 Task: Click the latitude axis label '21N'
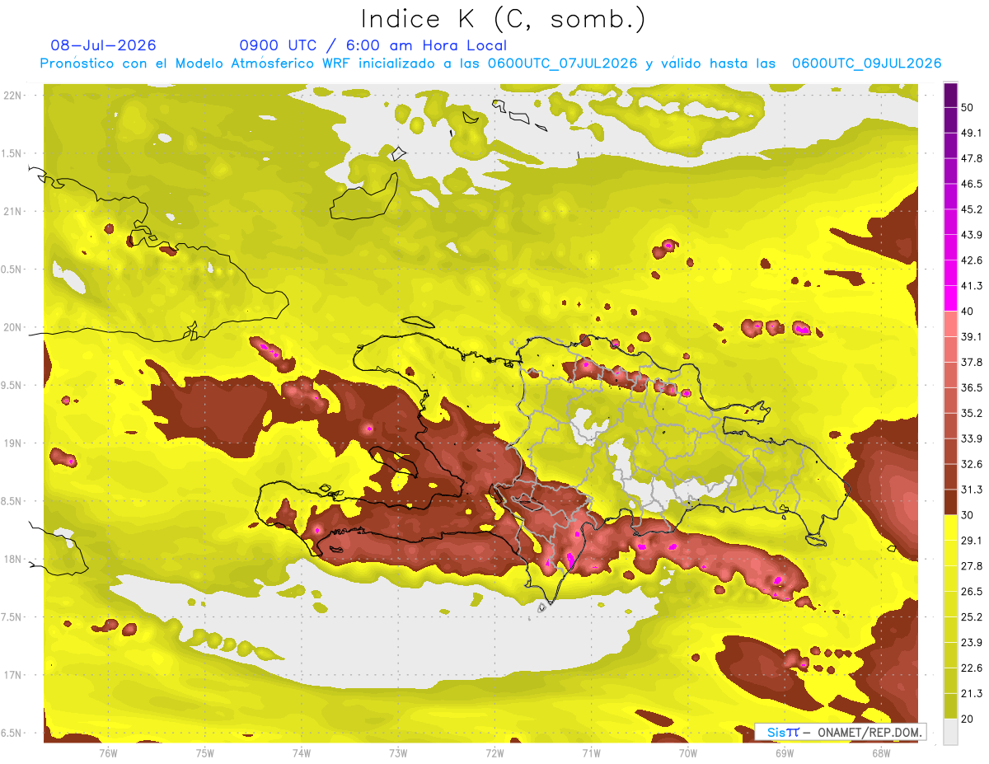point(14,212)
